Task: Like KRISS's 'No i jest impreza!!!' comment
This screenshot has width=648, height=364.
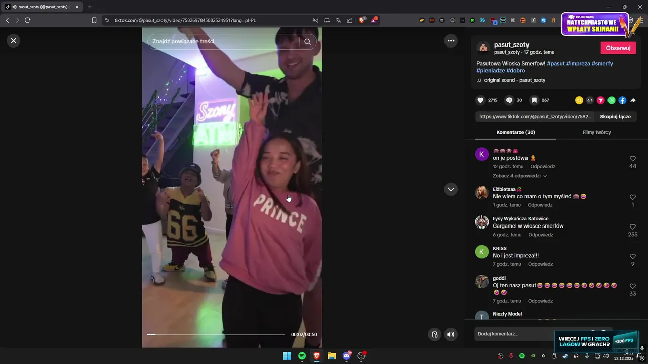Action: (x=633, y=257)
